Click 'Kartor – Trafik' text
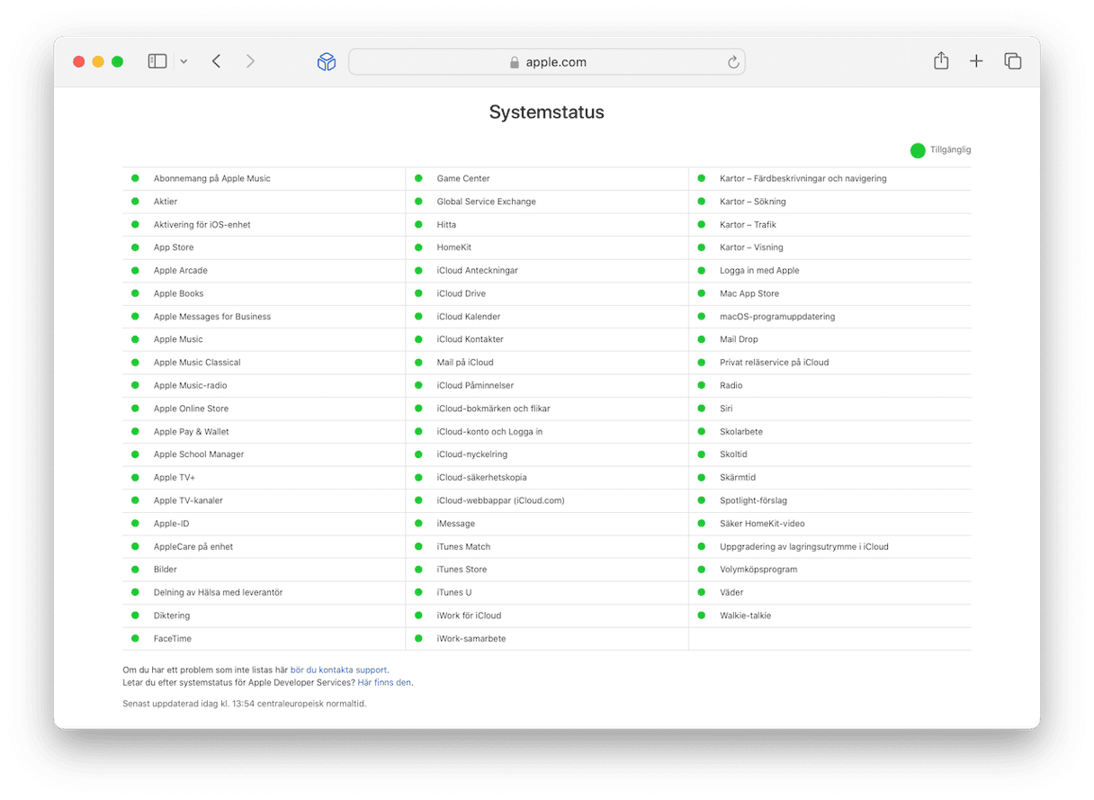 (x=748, y=224)
